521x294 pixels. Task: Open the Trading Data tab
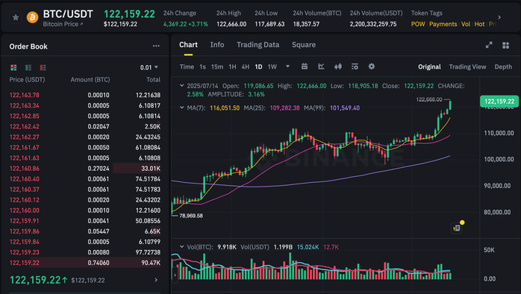[258, 45]
